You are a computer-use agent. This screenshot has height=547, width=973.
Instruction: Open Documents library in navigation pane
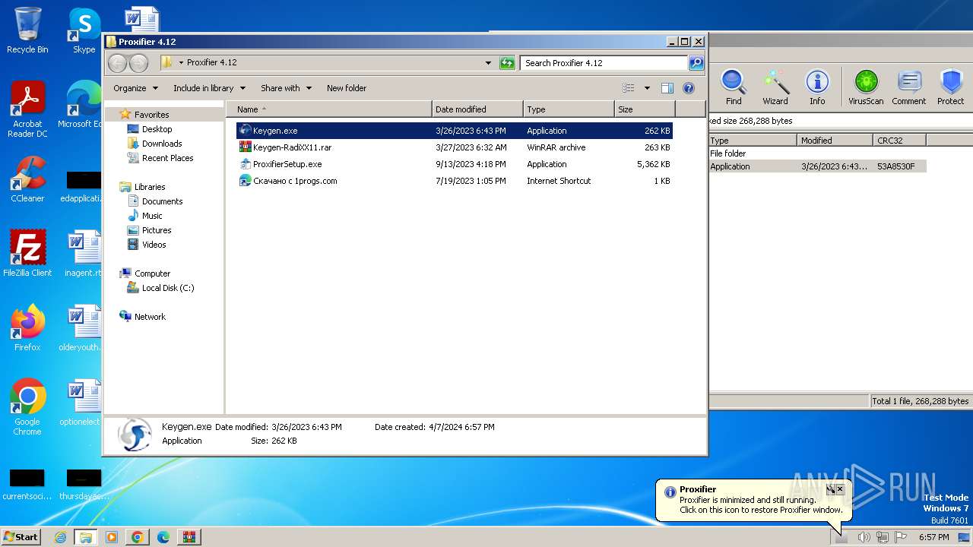click(162, 201)
